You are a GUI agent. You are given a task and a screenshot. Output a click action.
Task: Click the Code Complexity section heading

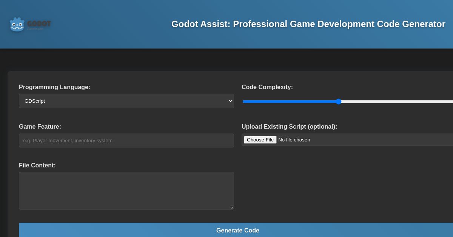pos(267,87)
